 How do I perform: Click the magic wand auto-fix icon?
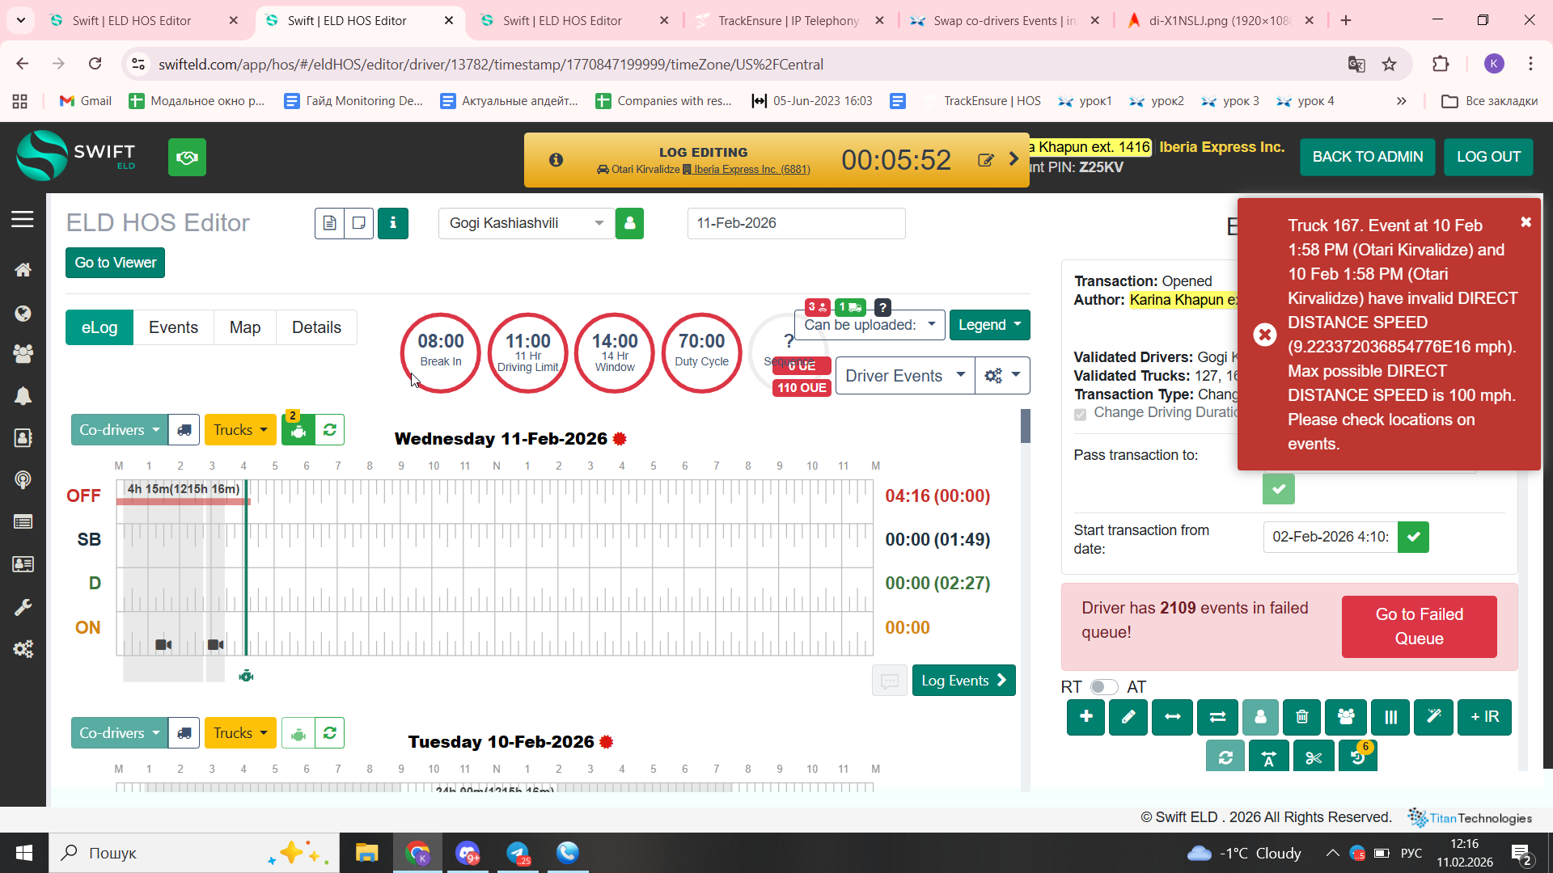[x=1433, y=717]
